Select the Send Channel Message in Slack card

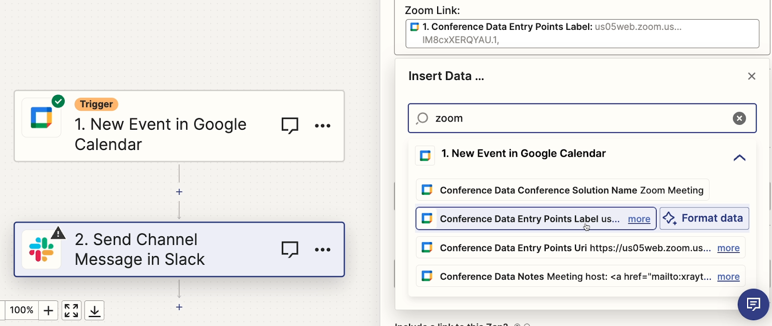(179, 249)
